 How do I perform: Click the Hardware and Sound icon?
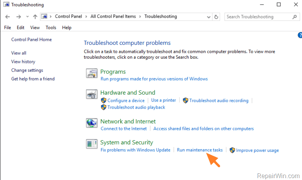(x=92, y=94)
